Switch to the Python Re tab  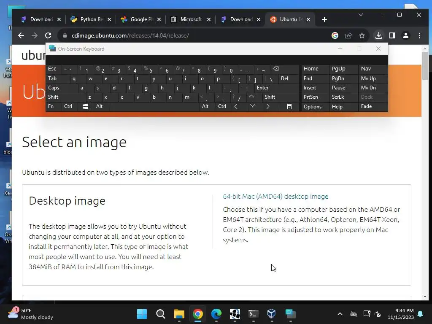tap(90, 19)
